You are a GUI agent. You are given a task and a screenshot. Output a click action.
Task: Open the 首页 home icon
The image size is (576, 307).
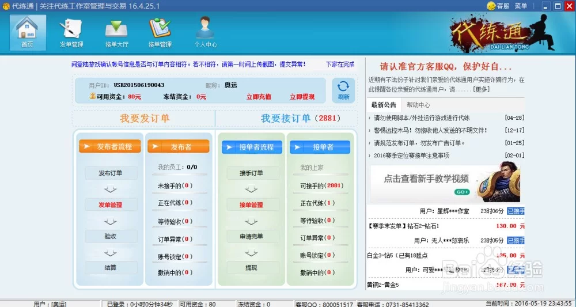point(28,32)
